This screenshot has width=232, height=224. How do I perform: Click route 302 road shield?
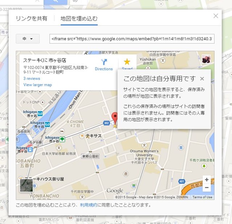[106, 123]
